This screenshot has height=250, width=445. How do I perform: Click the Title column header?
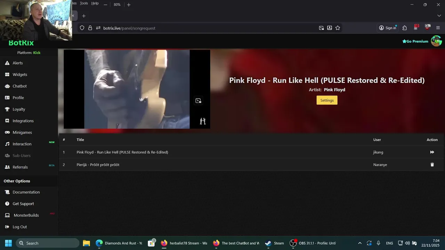pos(80,140)
